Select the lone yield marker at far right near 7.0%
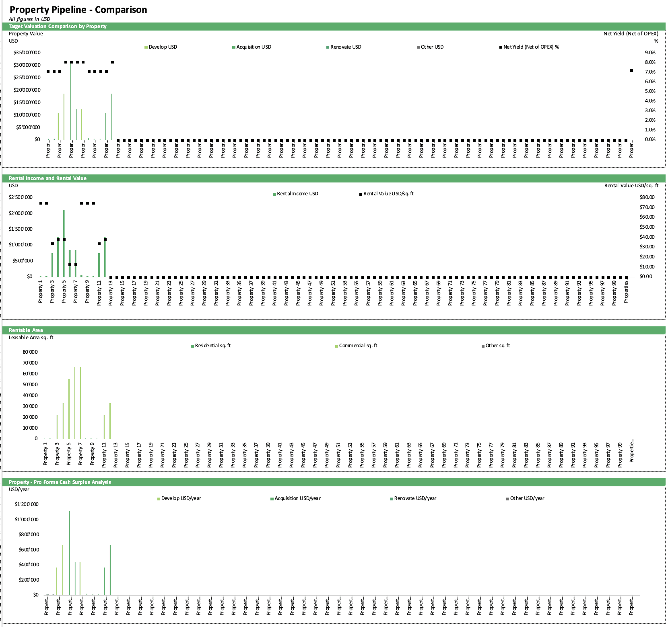This screenshot has height=627, width=668. (x=631, y=71)
